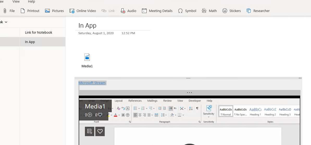The width and height of the screenshot is (311, 145).
Task: Click the Line Spacing icon
Action: click(163, 115)
